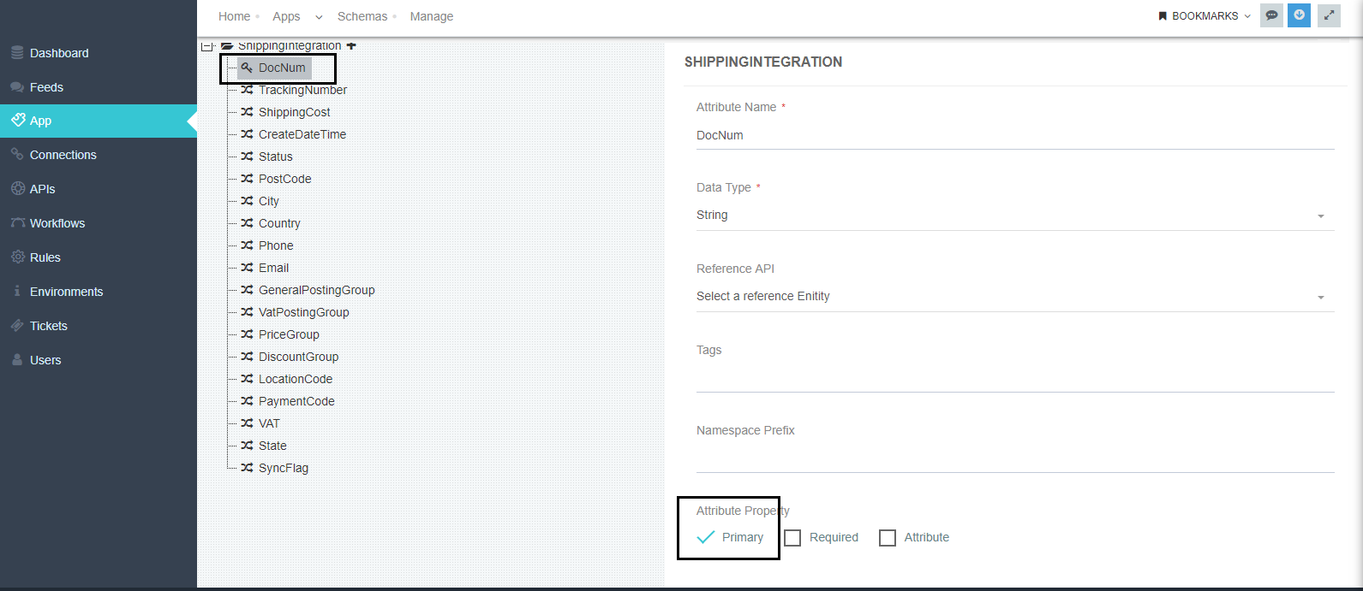
Task: Open the App section in sidebar
Action: (x=99, y=121)
